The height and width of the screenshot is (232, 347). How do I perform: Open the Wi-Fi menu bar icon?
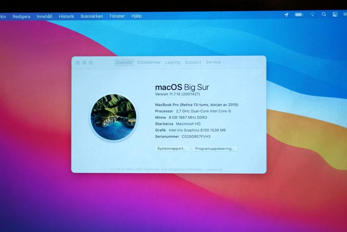tap(312, 14)
